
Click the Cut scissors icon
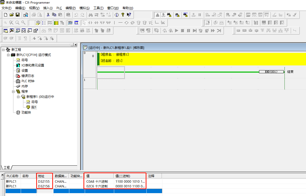(x=48, y=15)
